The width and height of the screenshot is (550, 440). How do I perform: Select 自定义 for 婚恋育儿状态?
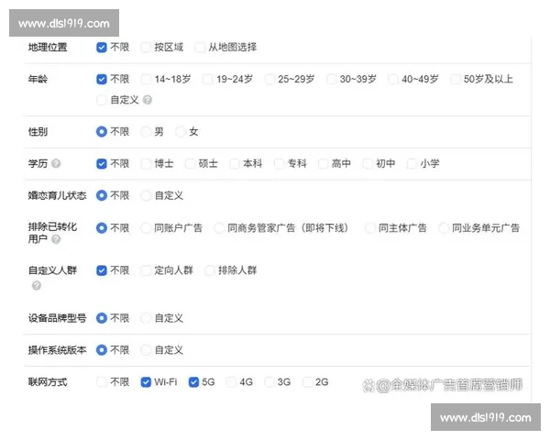[x=146, y=195]
